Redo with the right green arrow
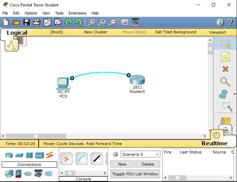This screenshot has height=182, width=237. coord(79,22)
